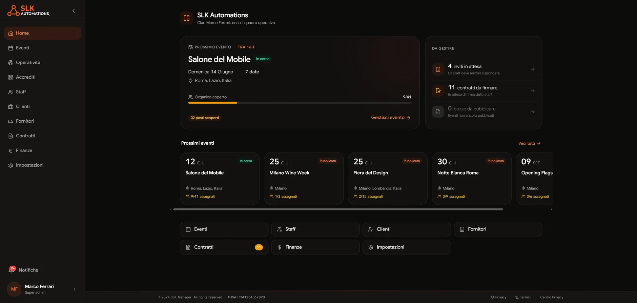This screenshot has width=637, height=303.
Task: Open Eventi in the sidebar
Action: [42, 48]
